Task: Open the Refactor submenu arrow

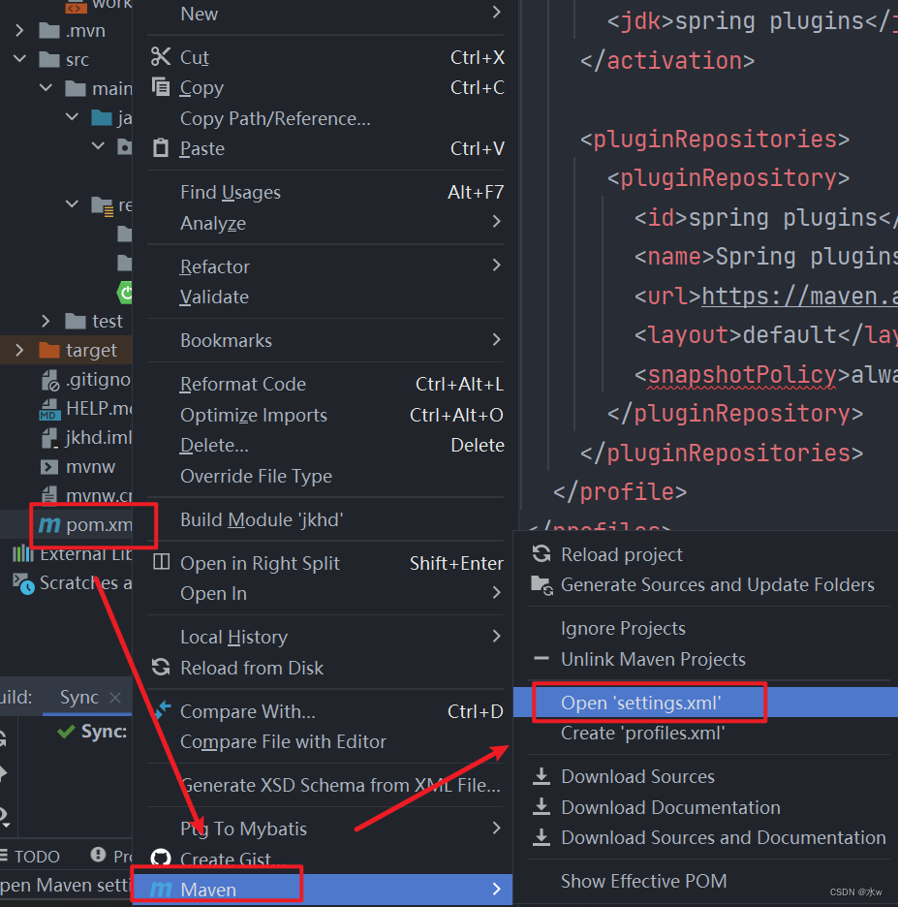Action: point(496,266)
